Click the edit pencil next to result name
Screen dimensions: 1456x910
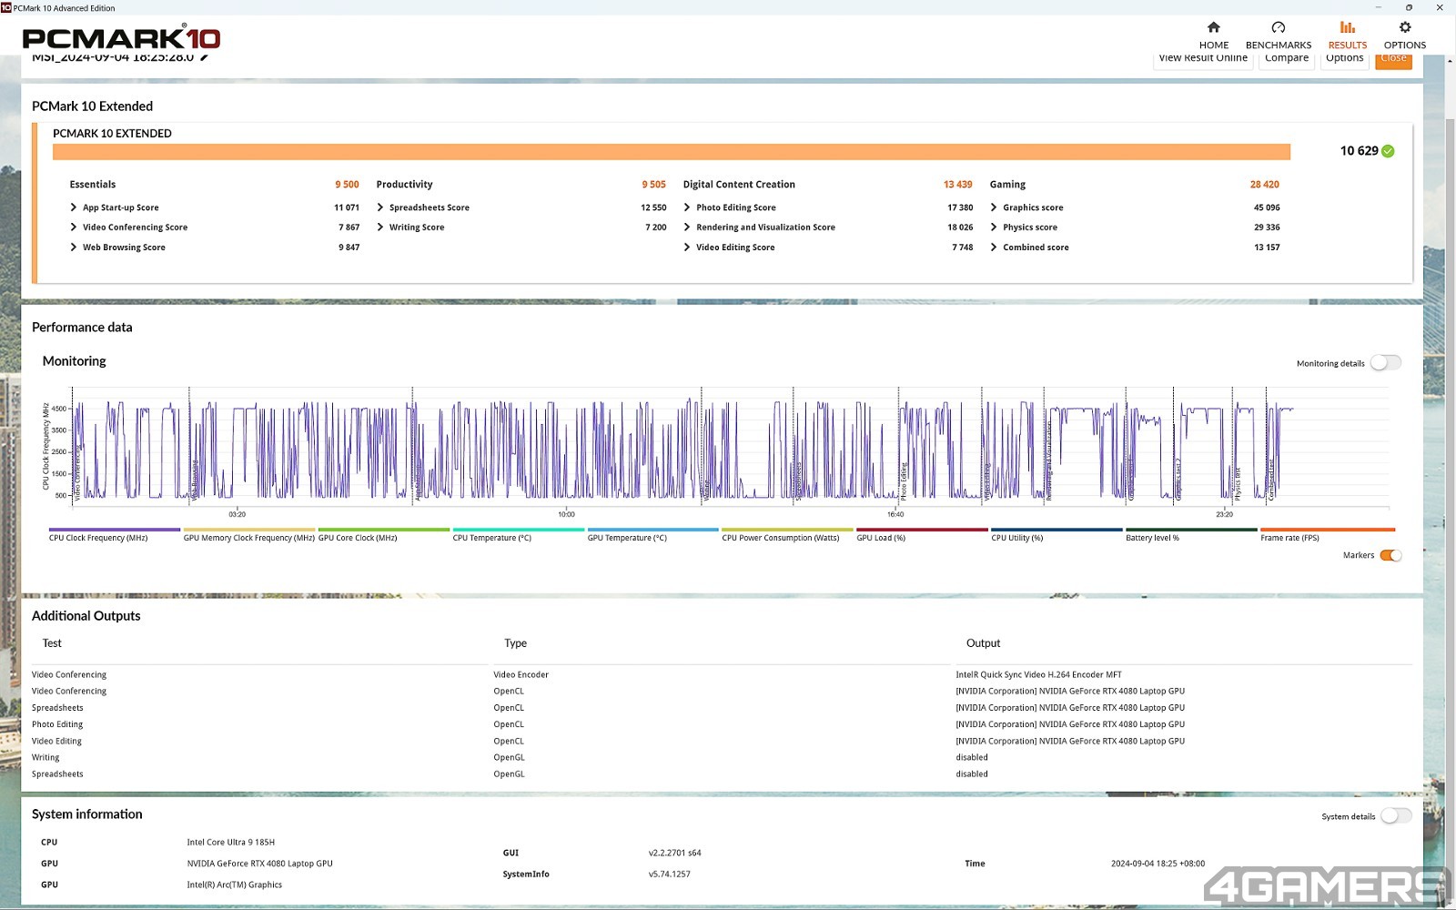(x=205, y=57)
